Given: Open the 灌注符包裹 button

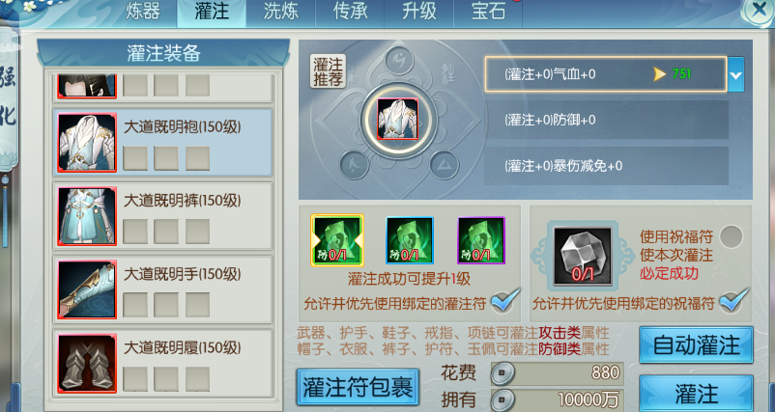Looking at the screenshot, I should 358,387.
